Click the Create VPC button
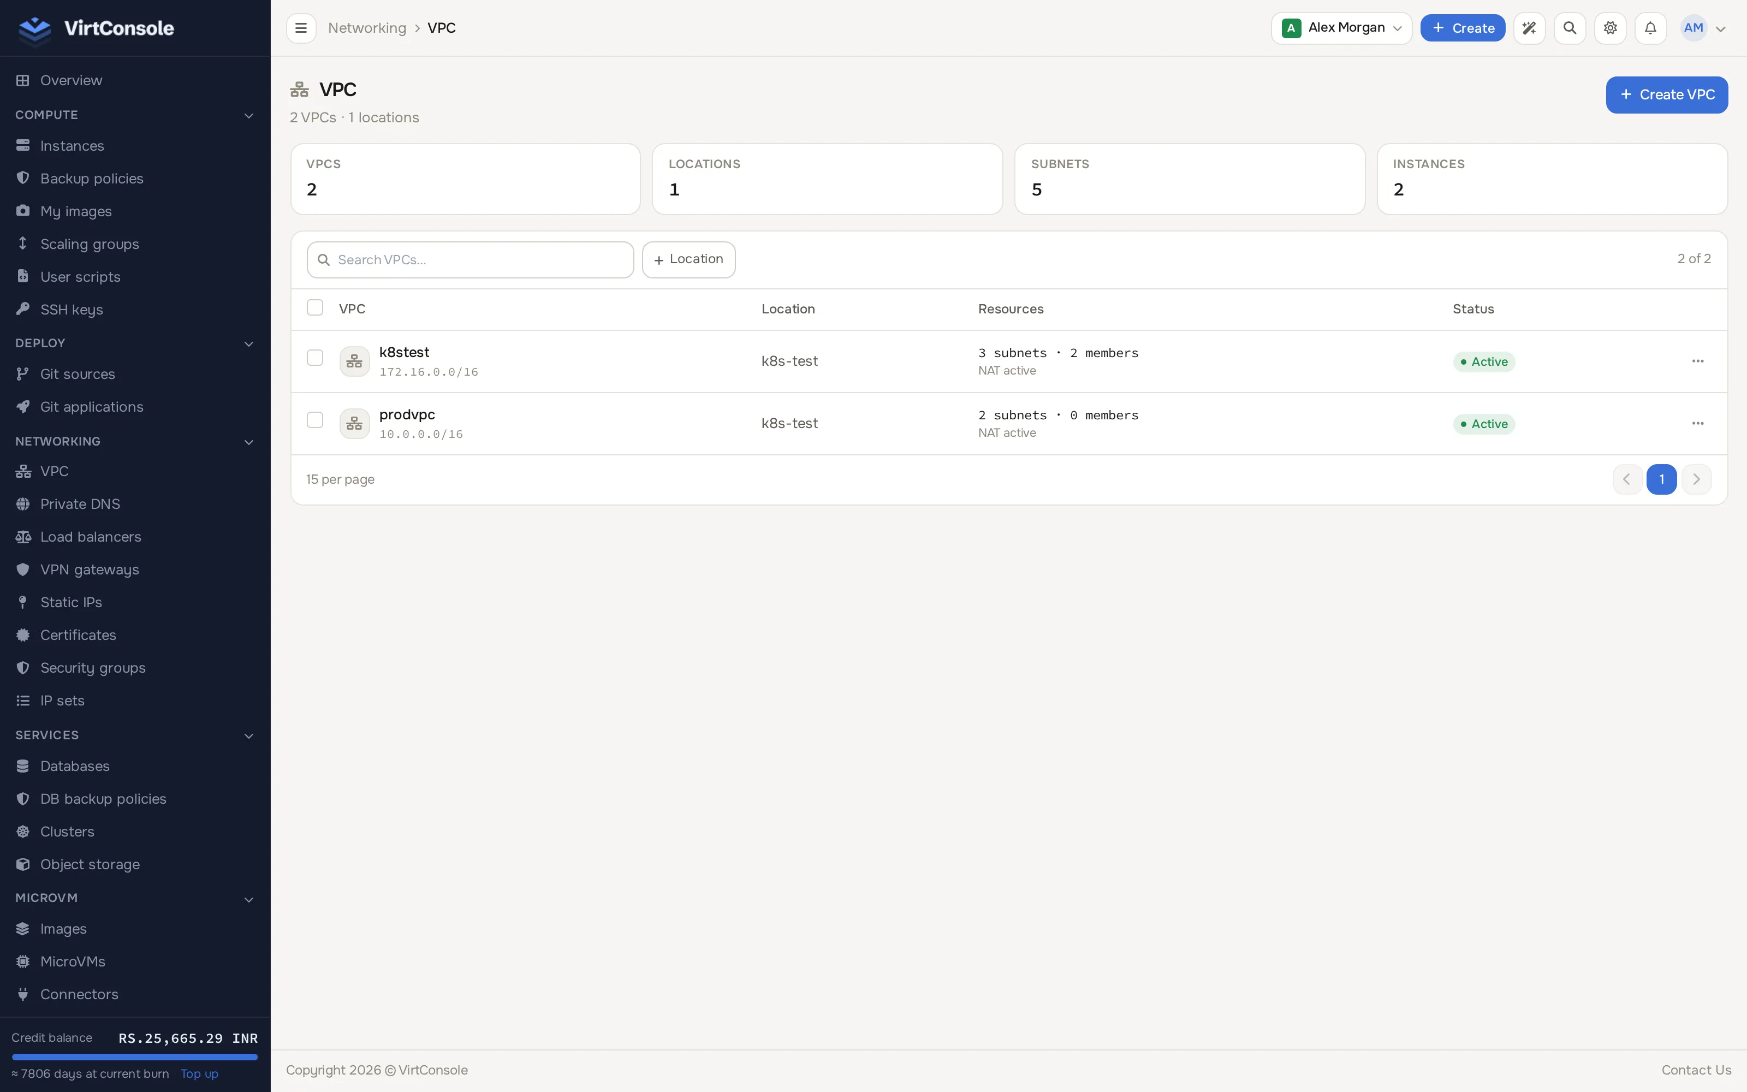 click(1666, 94)
